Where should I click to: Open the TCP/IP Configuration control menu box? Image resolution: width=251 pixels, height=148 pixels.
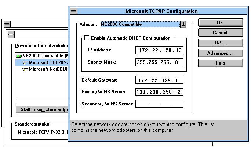click(x=73, y=11)
